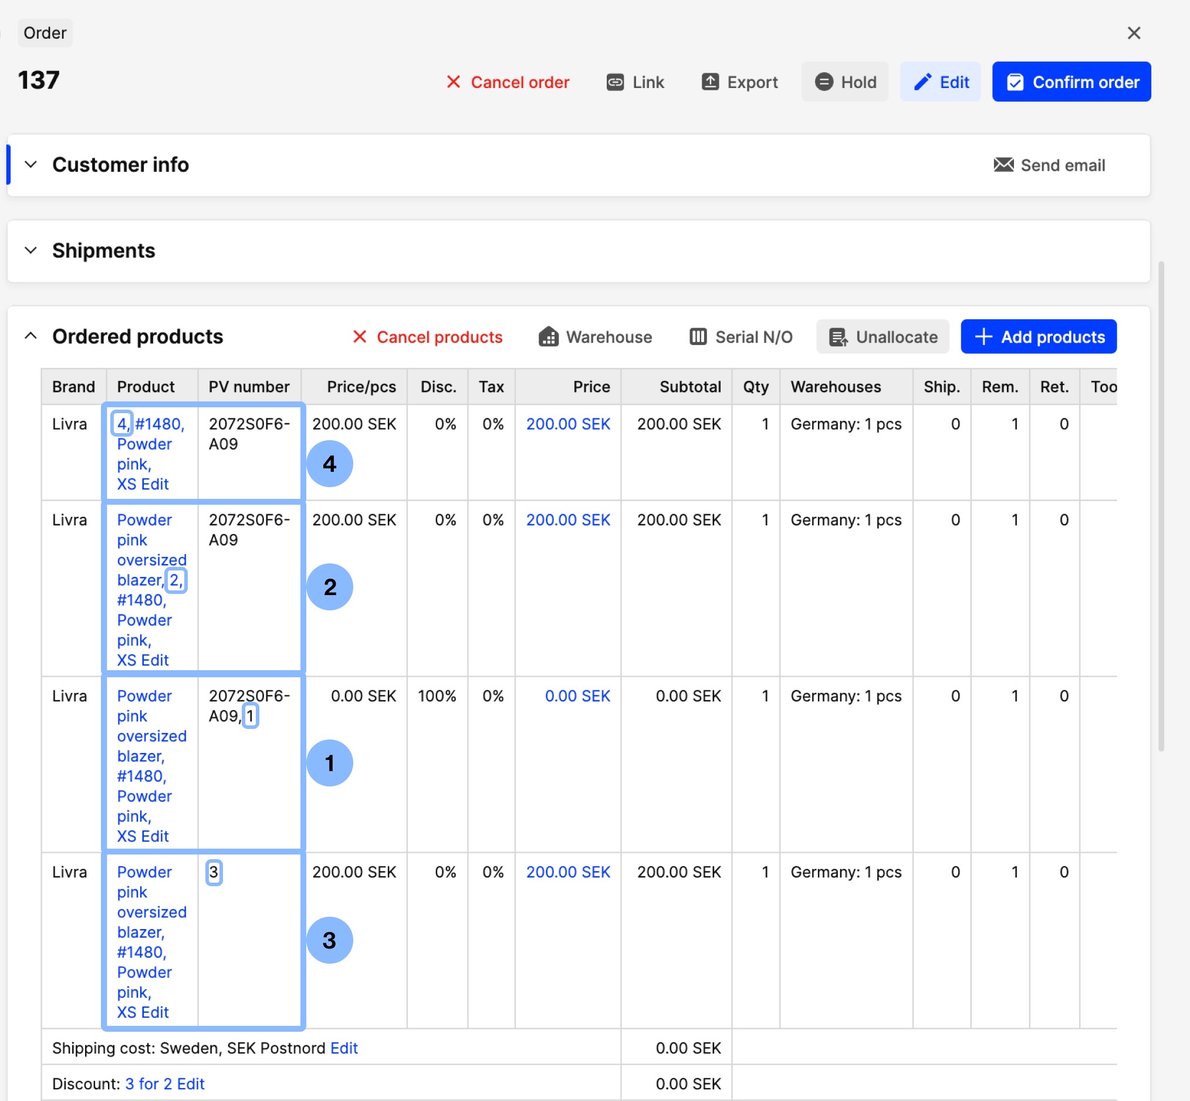Put the order on Hold
The height and width of the screenshot is (1101, 1190).
844,82
